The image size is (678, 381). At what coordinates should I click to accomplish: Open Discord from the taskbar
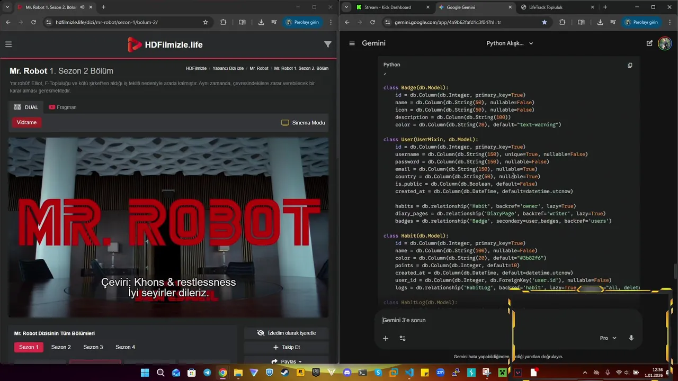coord(347,373)
